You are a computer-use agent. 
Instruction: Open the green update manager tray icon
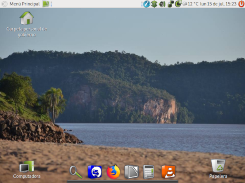[x=154, y=4]
